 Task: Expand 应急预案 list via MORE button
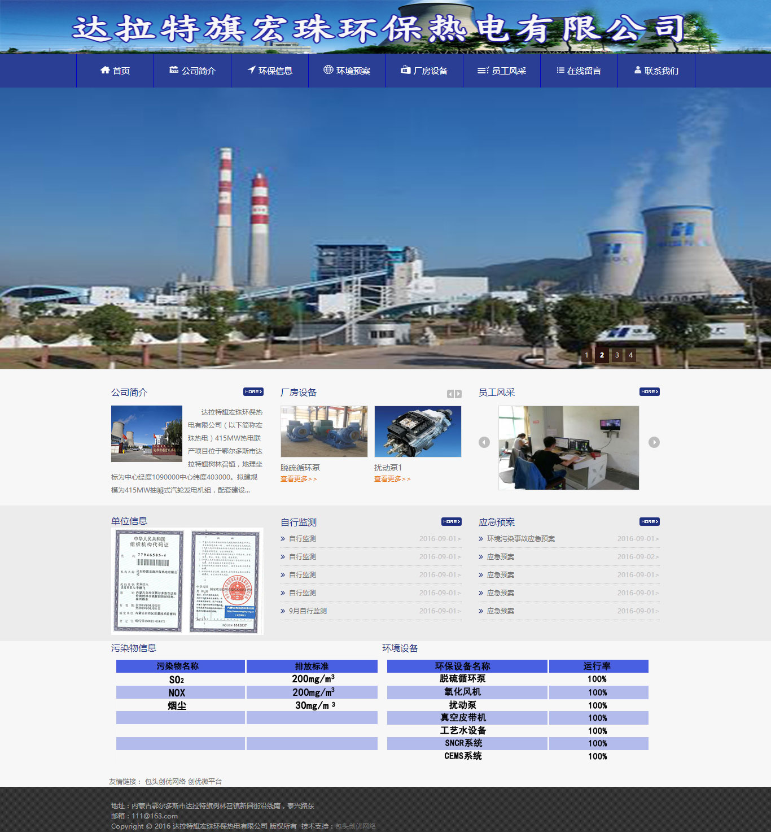tap(649, 521)
